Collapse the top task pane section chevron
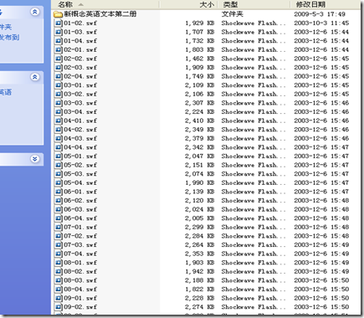 35,12
